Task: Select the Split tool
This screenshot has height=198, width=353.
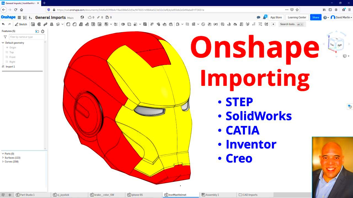Action: [x=129, y=24]
